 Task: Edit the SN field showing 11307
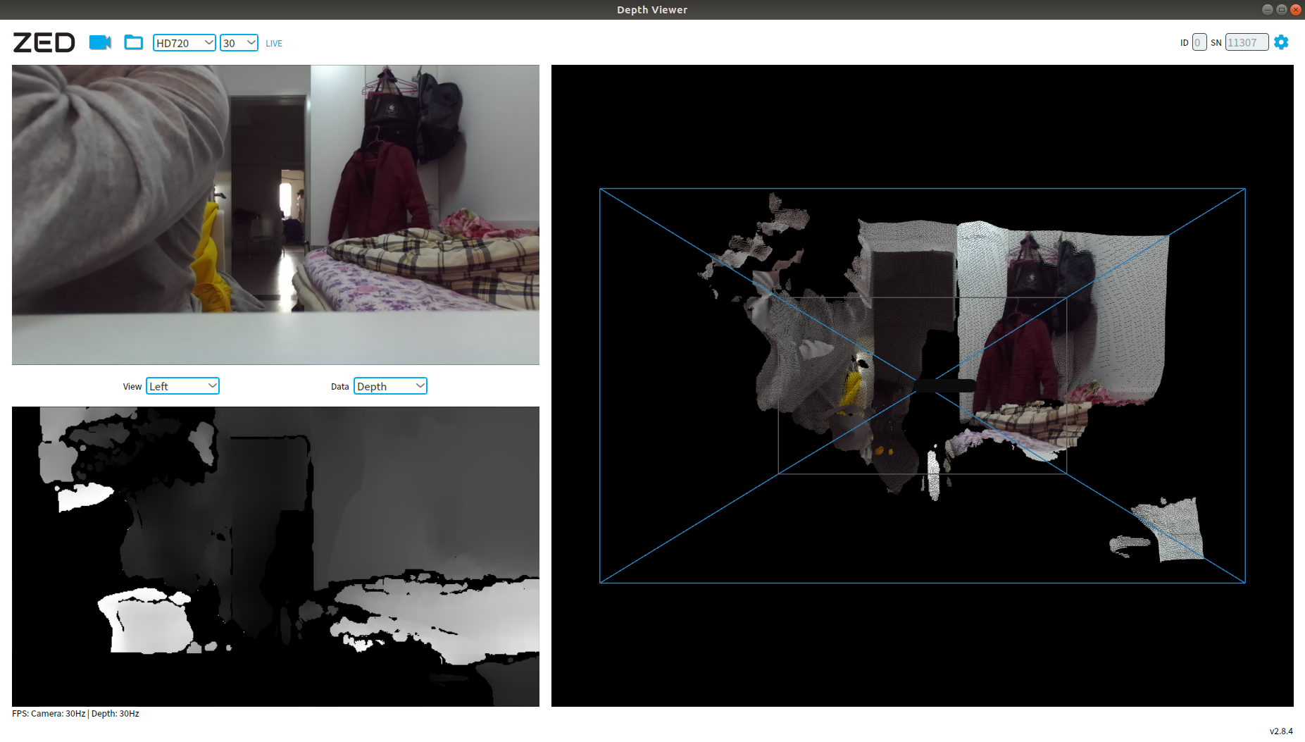(x=1246, y=42)
